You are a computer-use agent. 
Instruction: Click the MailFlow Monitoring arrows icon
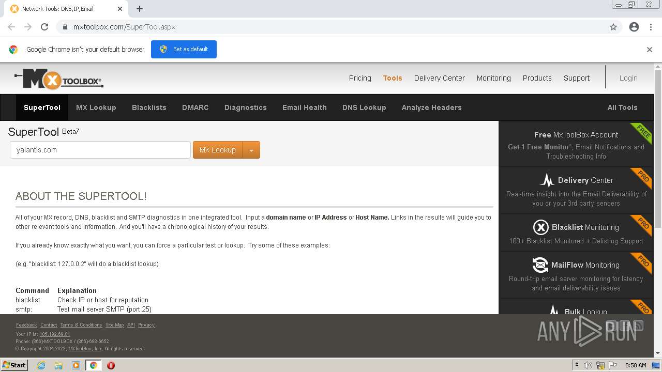[540, 265]
